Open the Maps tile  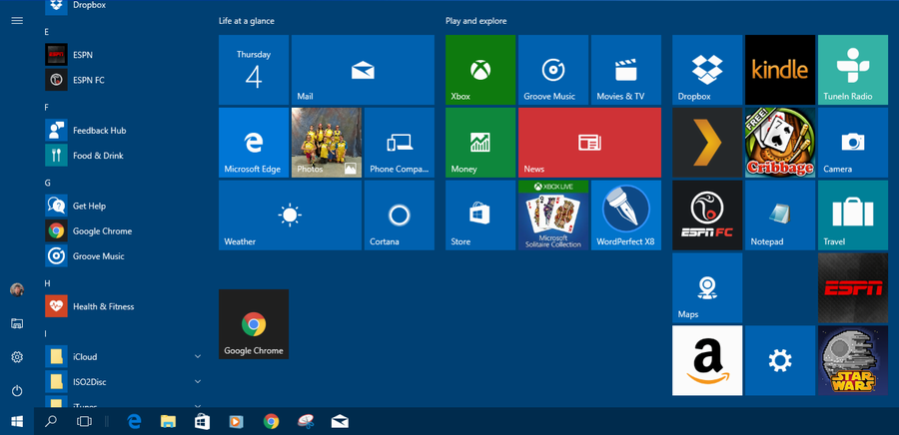(707, 288)
